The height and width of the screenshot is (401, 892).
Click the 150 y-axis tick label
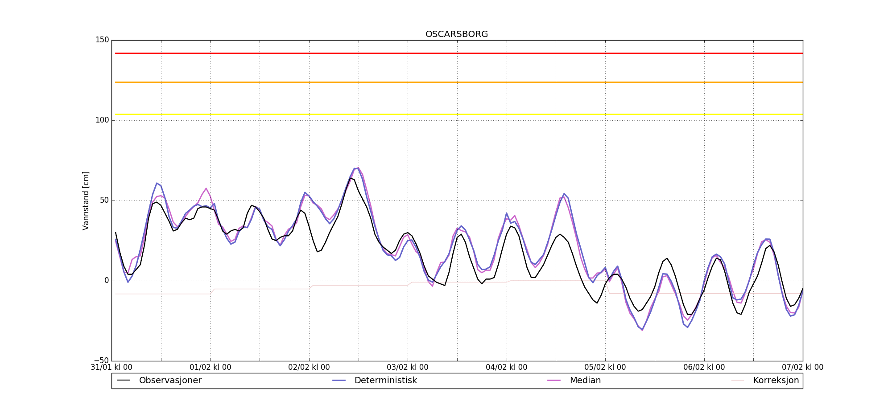pyautogui.click(x=102, y=40)
